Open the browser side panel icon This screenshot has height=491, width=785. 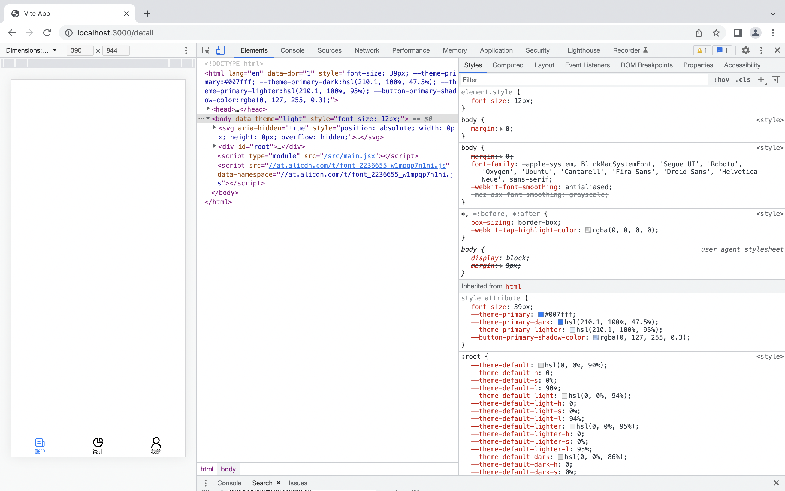[738, 33]
